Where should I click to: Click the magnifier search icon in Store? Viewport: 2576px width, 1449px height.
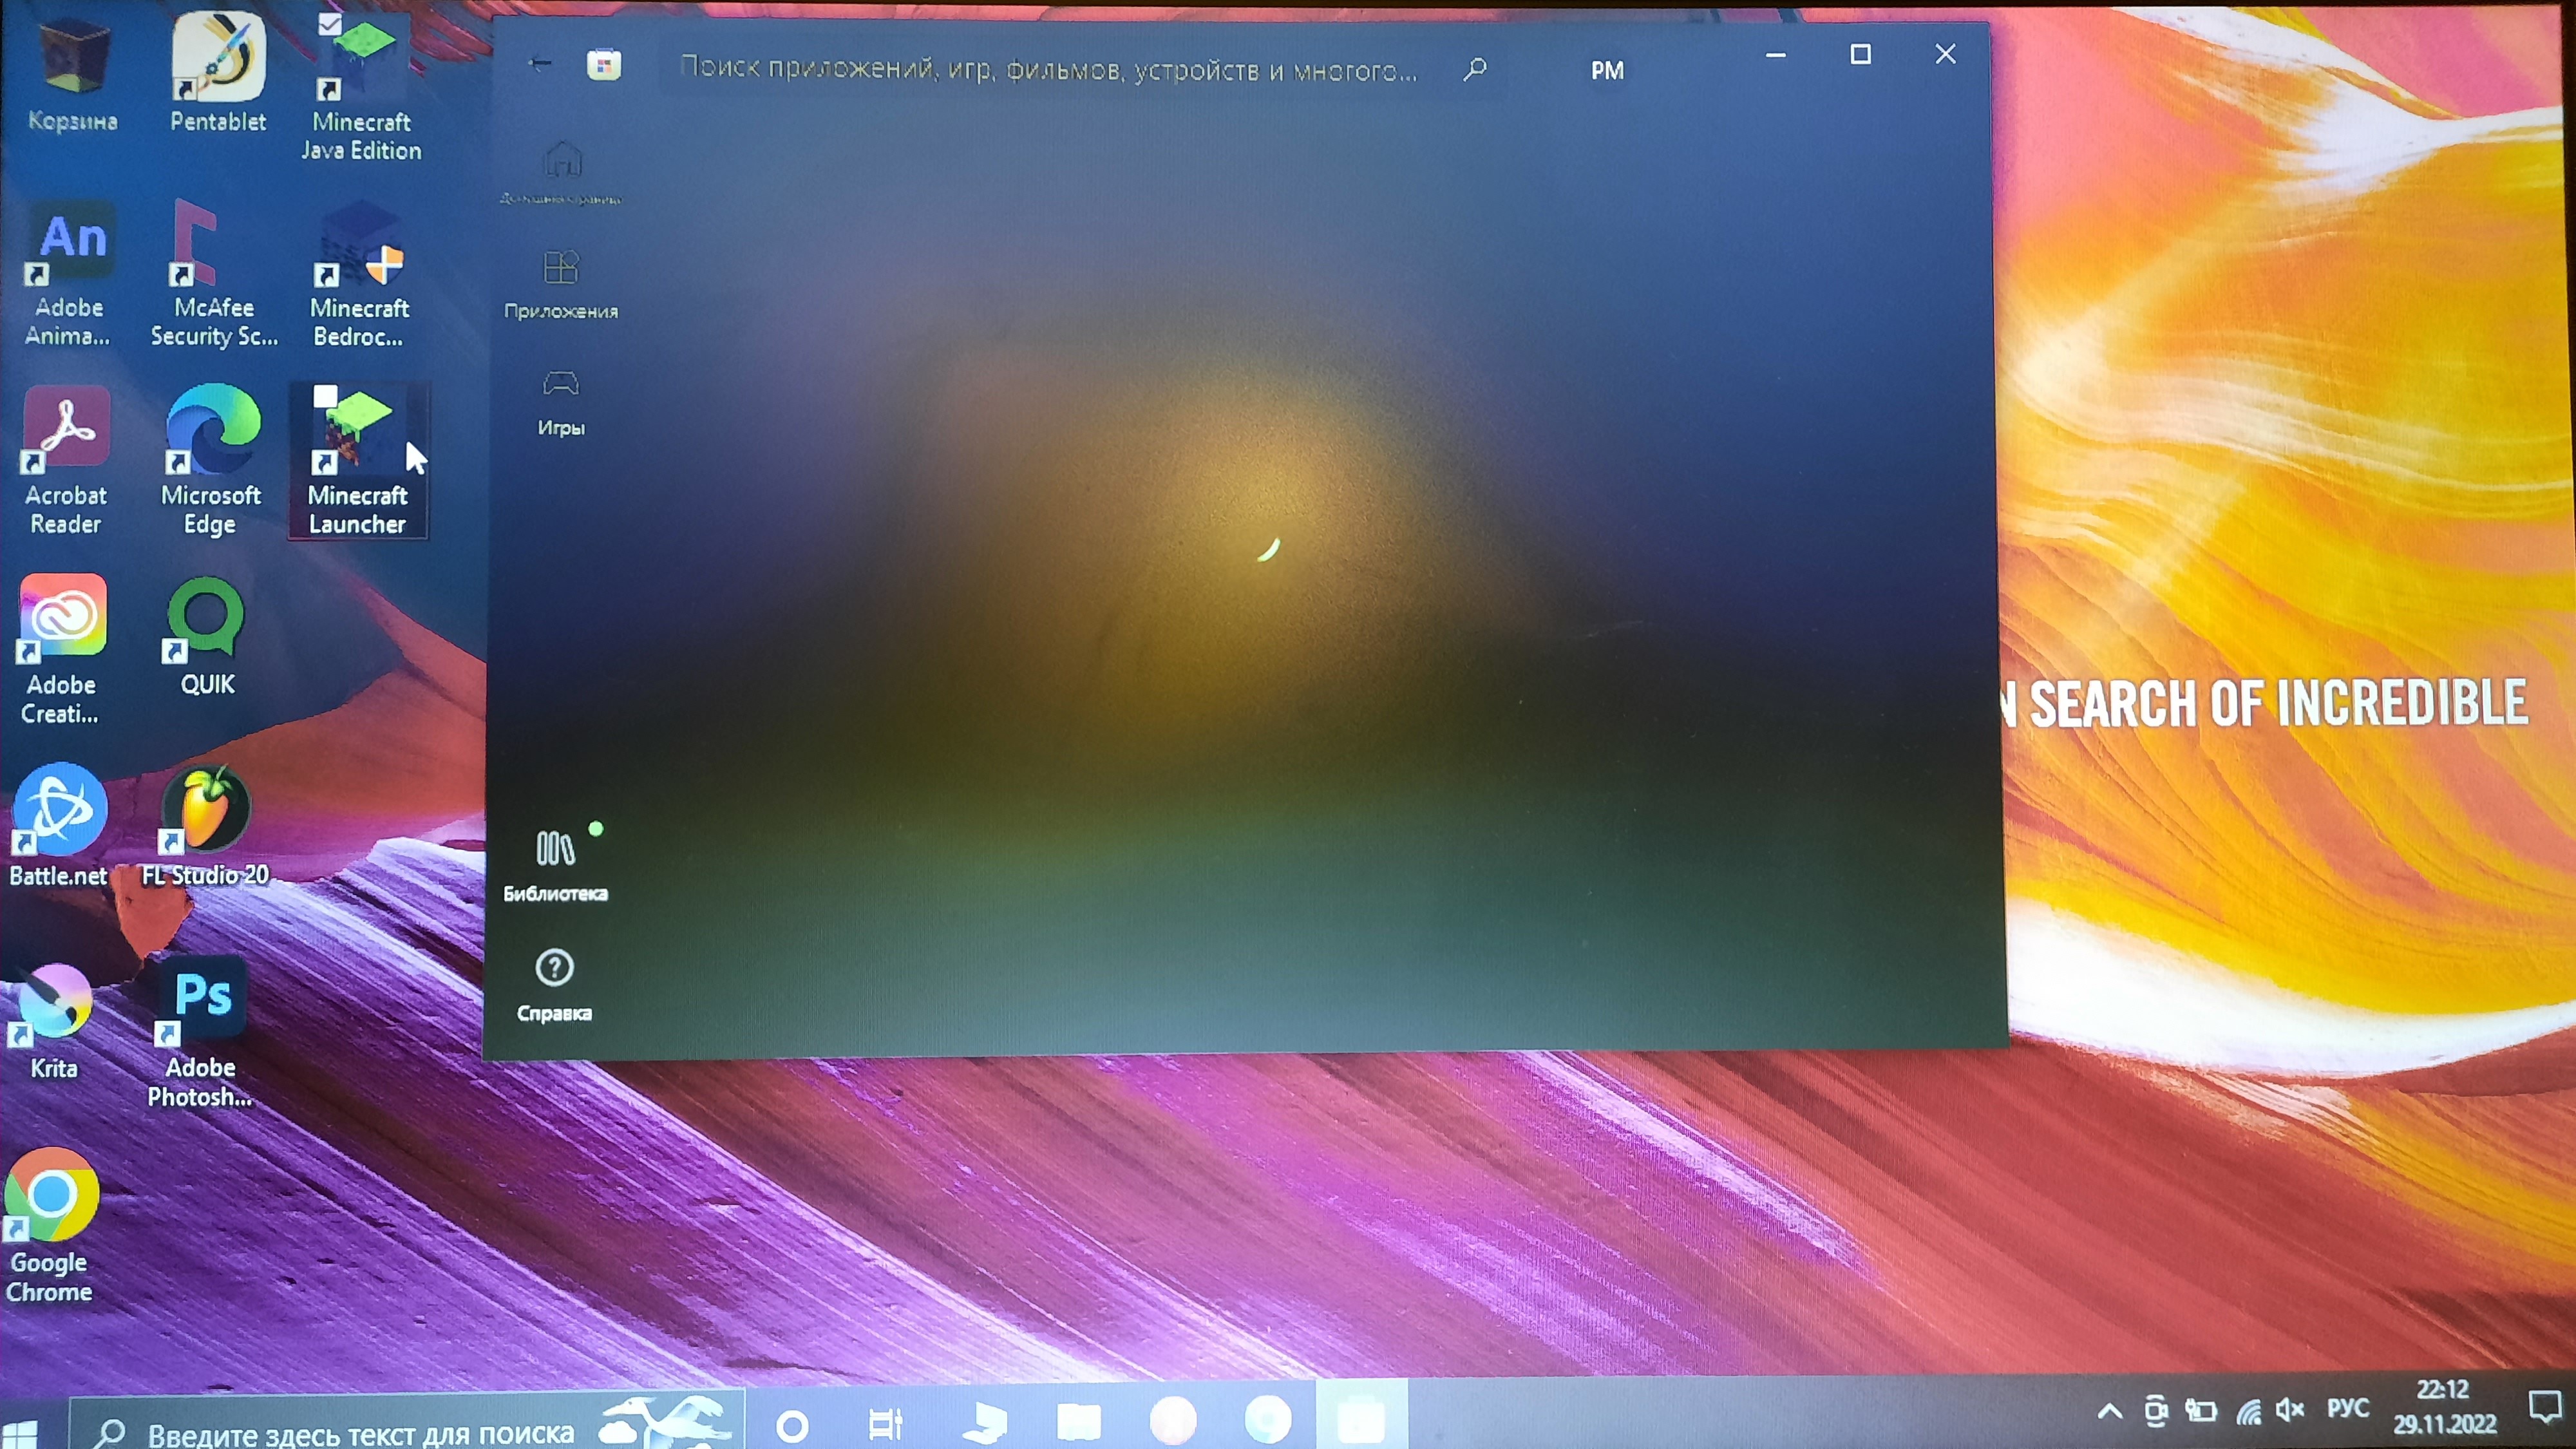(x=1475, y=69)
